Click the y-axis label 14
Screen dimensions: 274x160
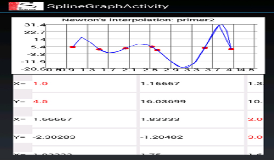pyautogui.click(x=40, y=40)
